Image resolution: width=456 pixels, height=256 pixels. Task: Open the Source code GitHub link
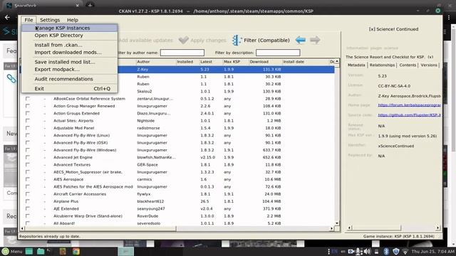coord(409,115)
